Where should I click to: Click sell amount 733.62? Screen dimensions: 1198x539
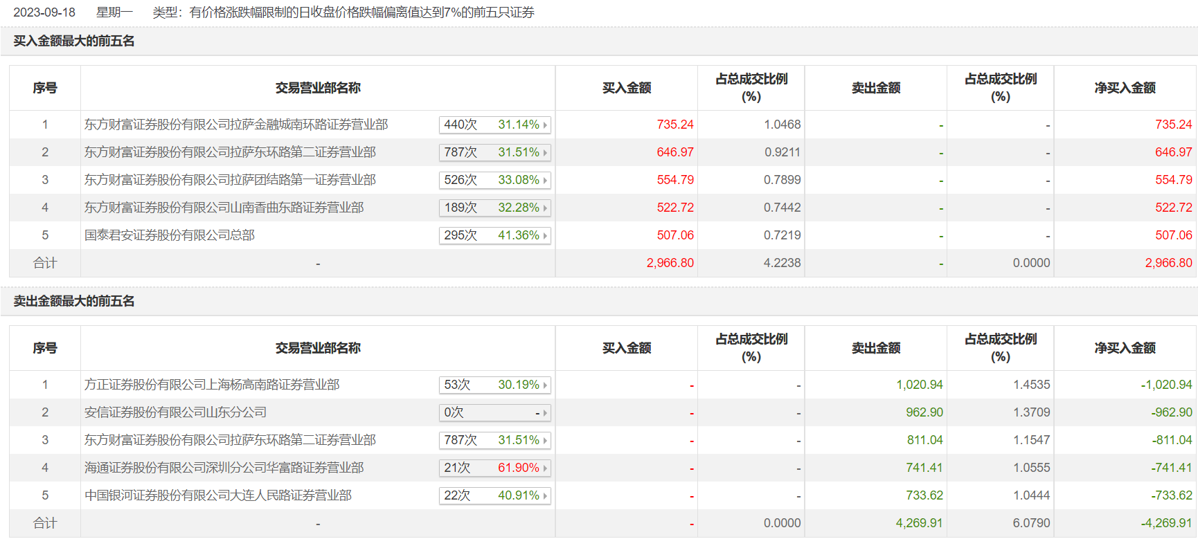tap(924, 495)
